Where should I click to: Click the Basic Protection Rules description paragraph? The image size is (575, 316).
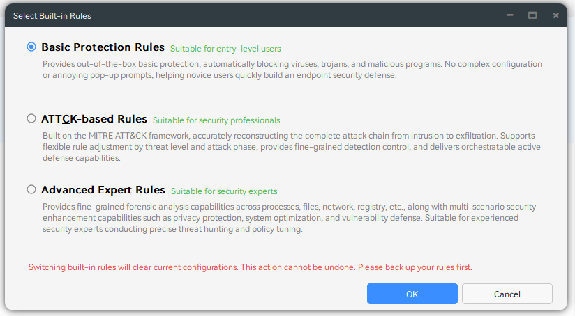tap(292, 70)
